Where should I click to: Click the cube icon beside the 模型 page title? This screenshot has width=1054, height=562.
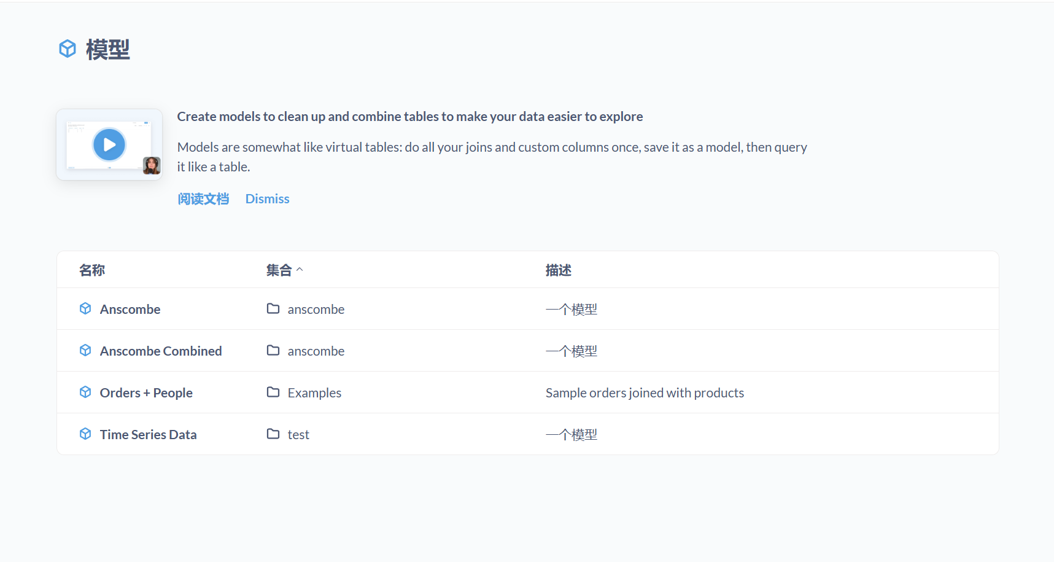click(68, 49)
